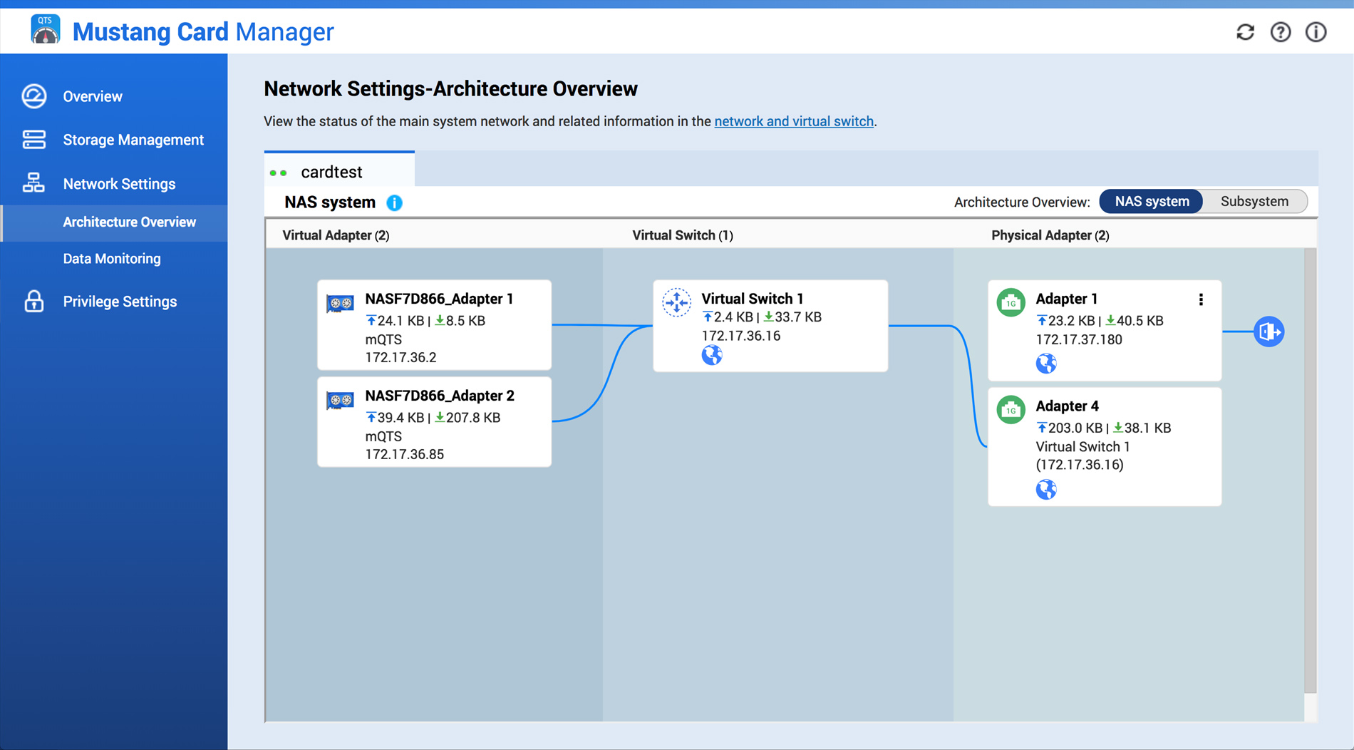Open the about information icon in header
Image resolution: width=1354 pixels, height=750 pixels.
pos(1316,32)
